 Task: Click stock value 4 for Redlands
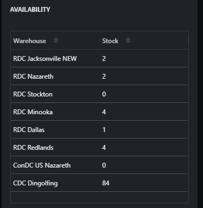(x=104, y=148)
